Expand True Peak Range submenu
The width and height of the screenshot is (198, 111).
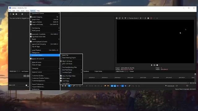pyautogui.click(x=71, y=70)
